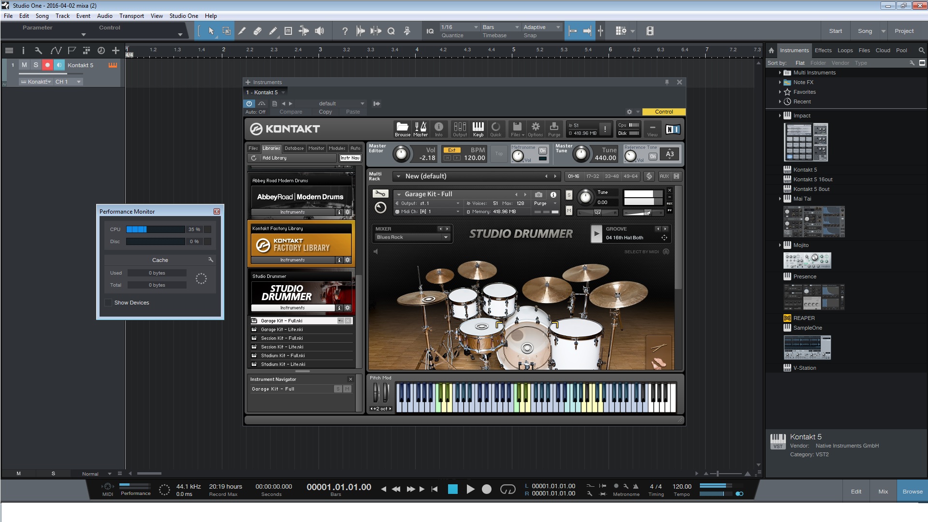Open Kontakt Browse panel
The width and height of the screenshot is (928, 522).
[402, 129]
